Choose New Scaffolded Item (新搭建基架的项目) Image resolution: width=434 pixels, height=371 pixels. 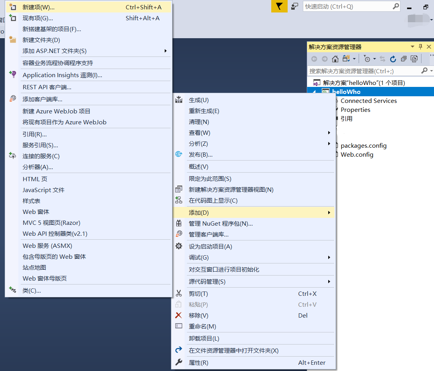click(x=89, y=29)
